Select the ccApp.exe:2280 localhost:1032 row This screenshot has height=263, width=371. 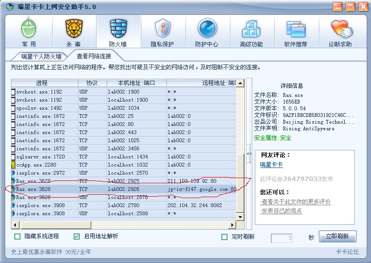[124, 165]
